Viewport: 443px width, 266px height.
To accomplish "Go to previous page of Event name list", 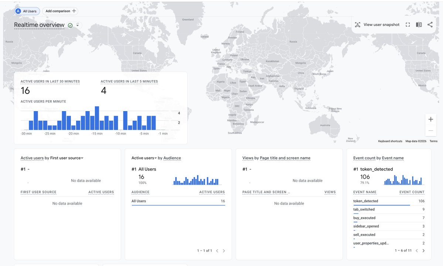I will pos(416,250).
